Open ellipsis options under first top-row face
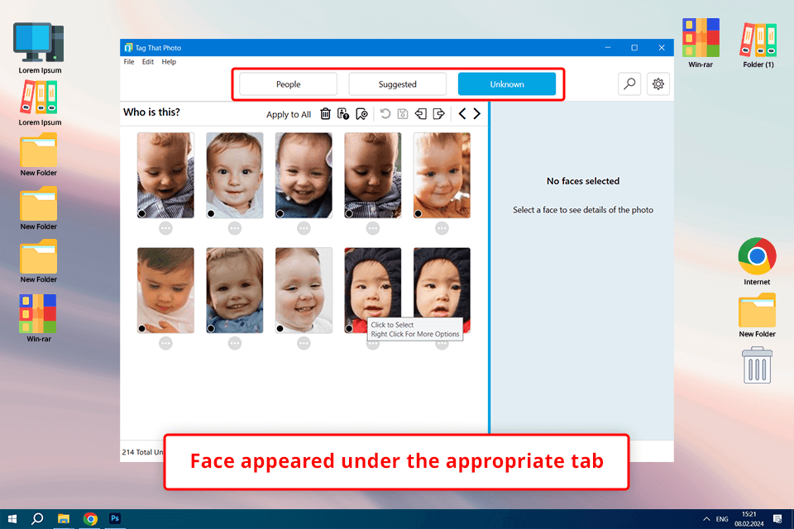Image resolution: width=794 pixels, height=529 pixels. pos(165,228)
